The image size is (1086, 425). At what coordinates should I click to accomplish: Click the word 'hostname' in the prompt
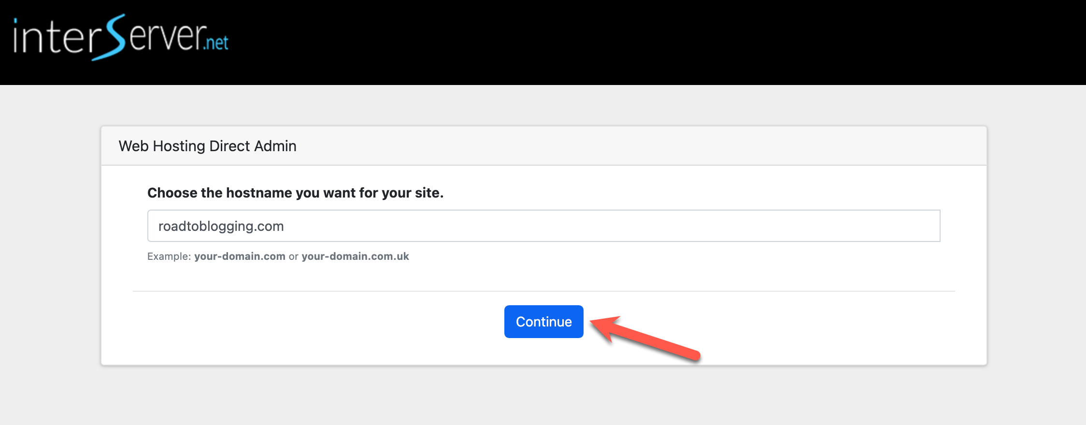[259, 193]
